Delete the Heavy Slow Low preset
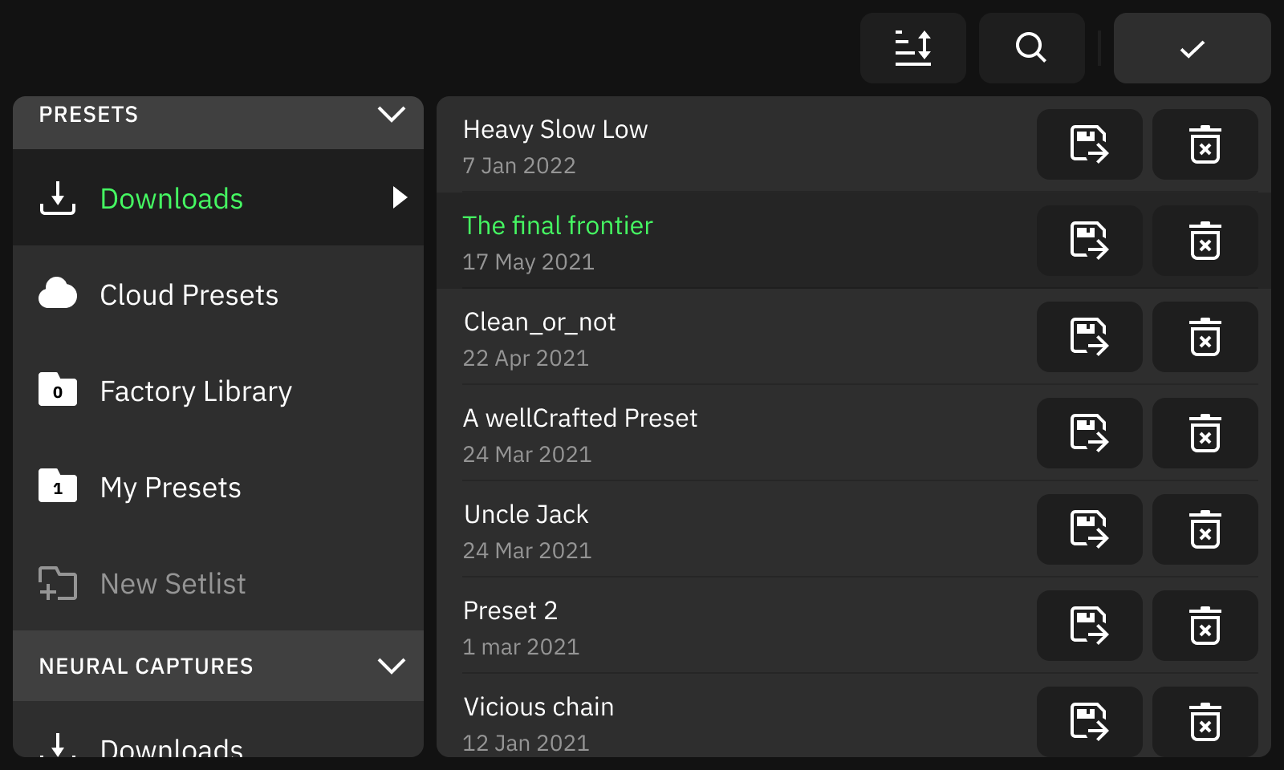The width and height of the screenshot is (1284, 770). (1205, 144)
